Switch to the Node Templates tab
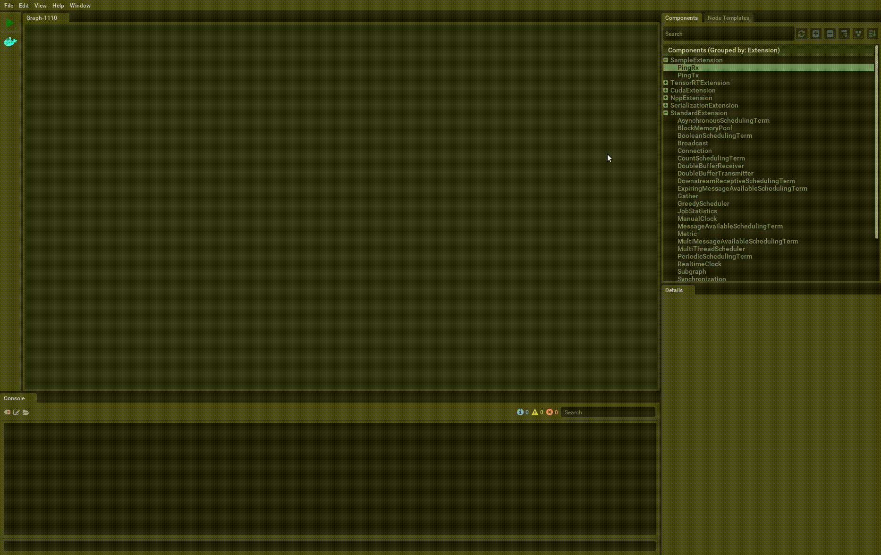Screen dimensions: 881x555 (728, 18)
